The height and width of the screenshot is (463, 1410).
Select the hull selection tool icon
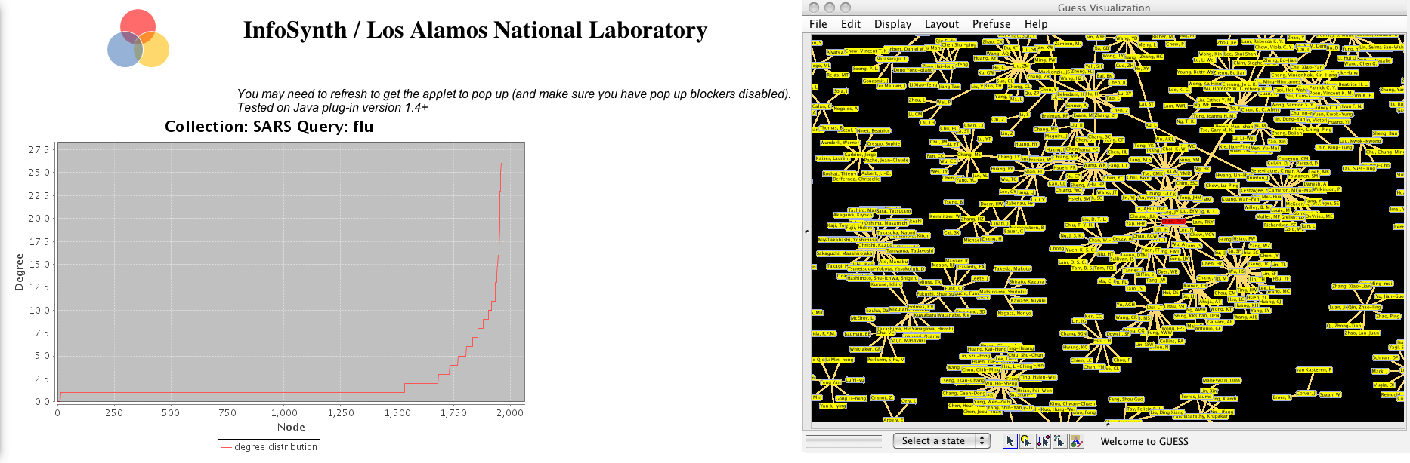[1059, 441]
